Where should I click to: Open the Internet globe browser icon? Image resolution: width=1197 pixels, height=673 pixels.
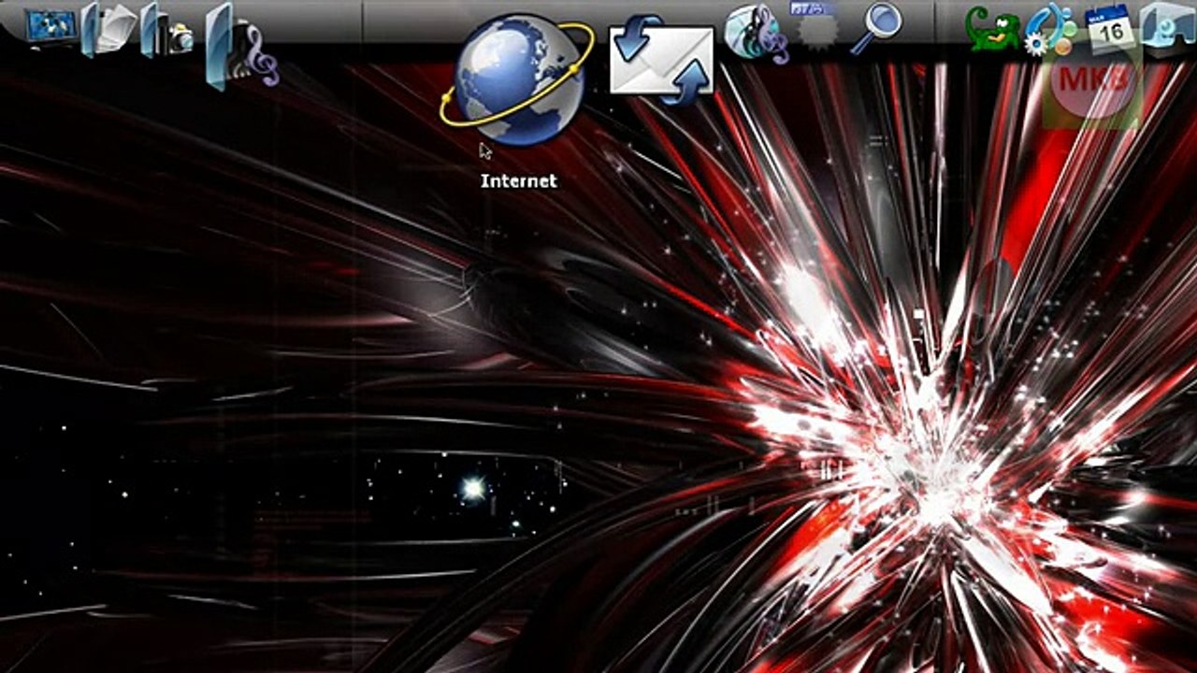(516, 80)
